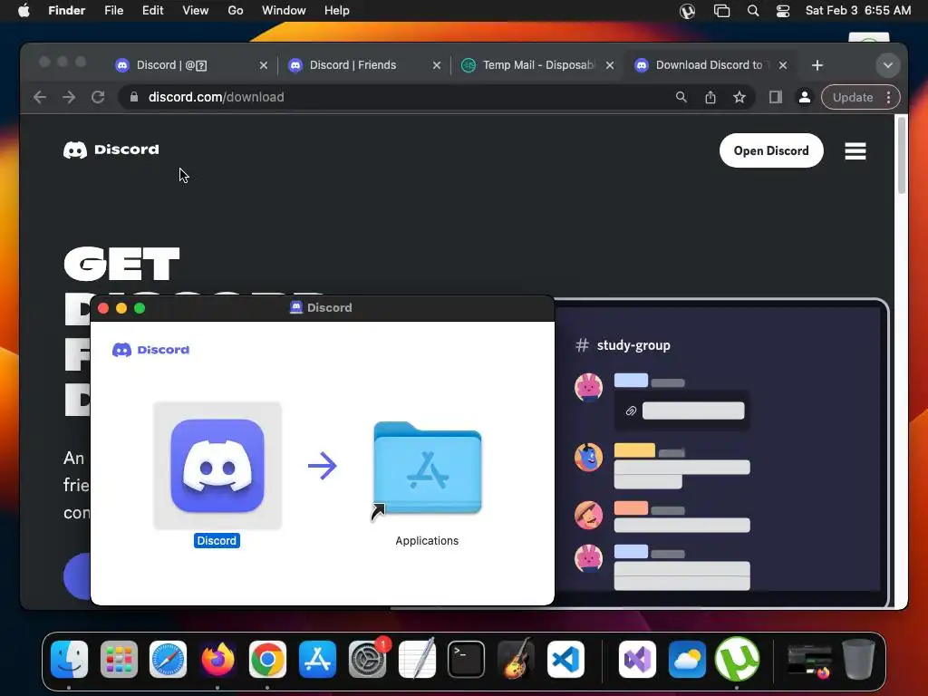This screenshot has width=928, height=696.
Task: Open the hamburger menu on Discord page
Action: (x=855, y=151)
